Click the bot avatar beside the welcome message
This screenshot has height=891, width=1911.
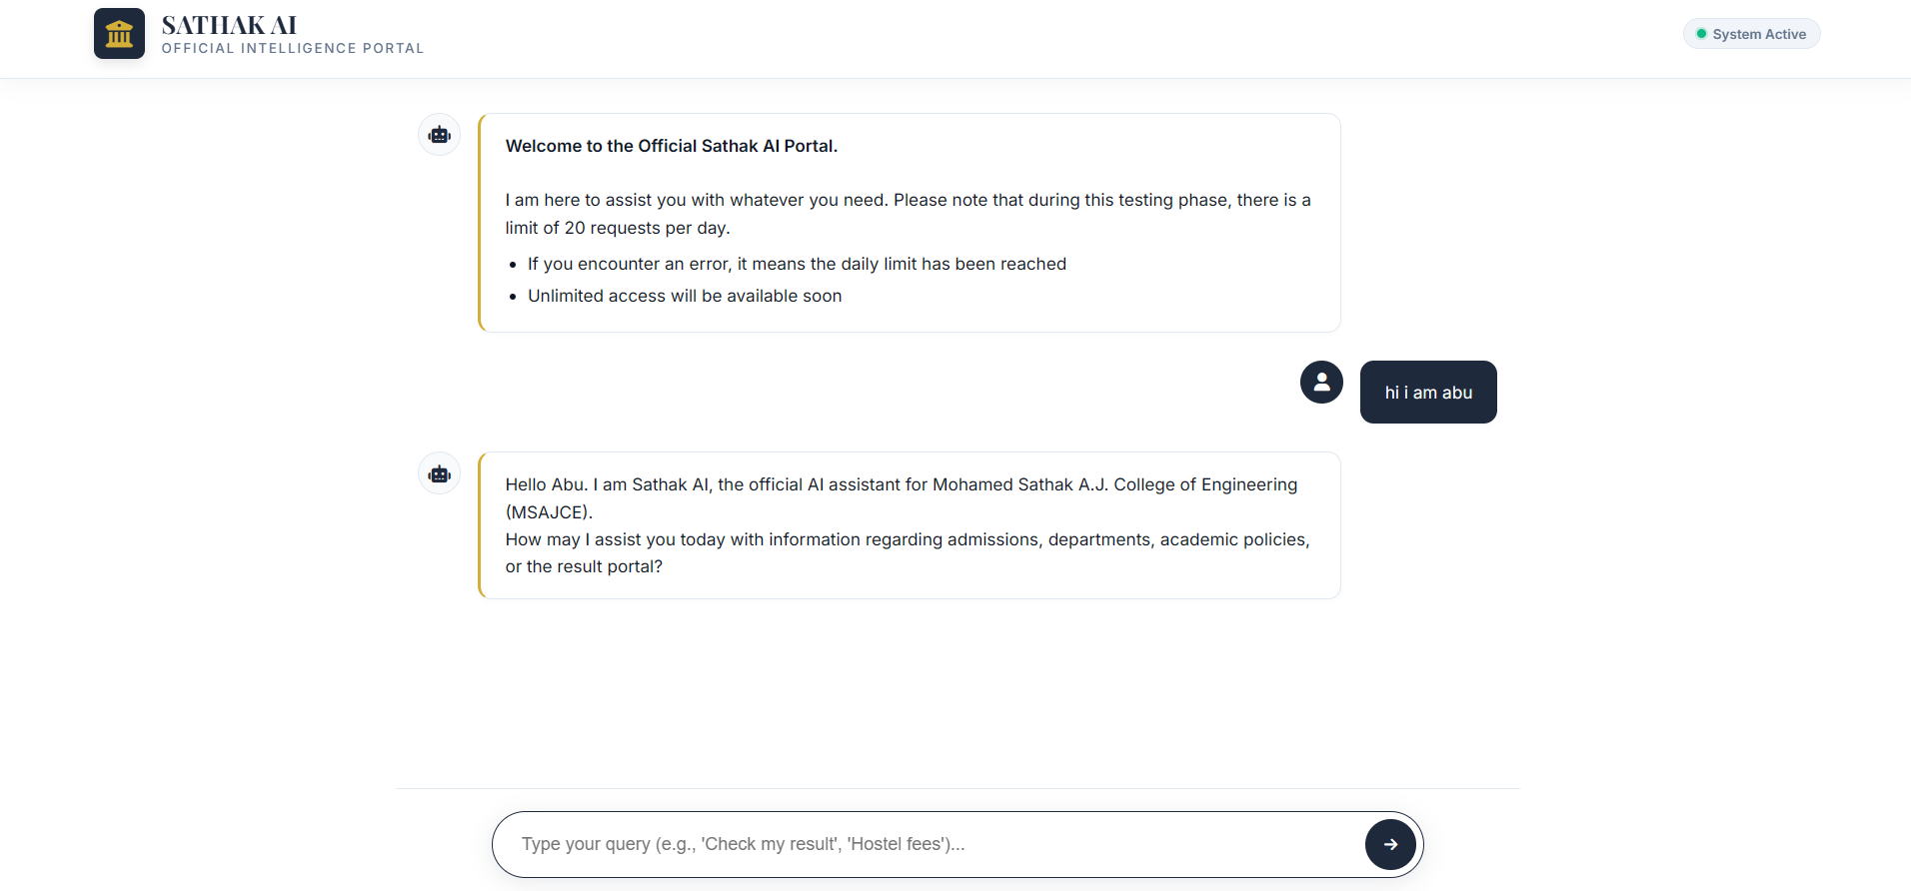[439, 134]
